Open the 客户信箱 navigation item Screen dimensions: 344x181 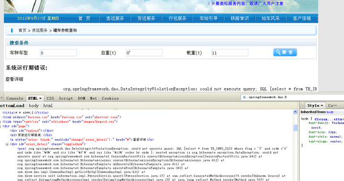click(301, 19)
